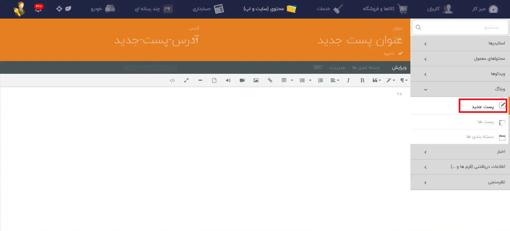Click the user profile avatar icon

19,9
